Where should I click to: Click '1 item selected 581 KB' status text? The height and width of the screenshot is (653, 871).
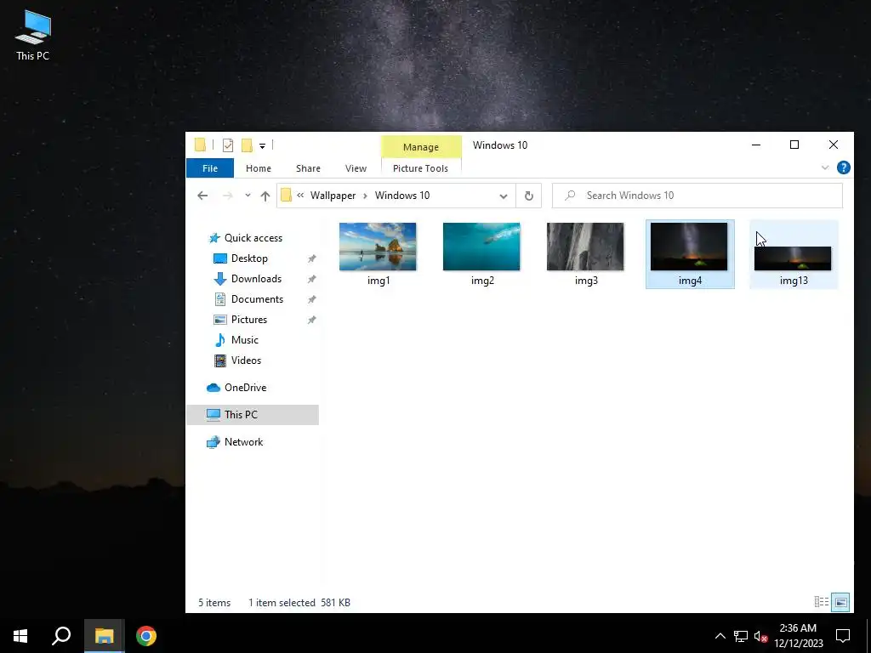tap(299, 603)
